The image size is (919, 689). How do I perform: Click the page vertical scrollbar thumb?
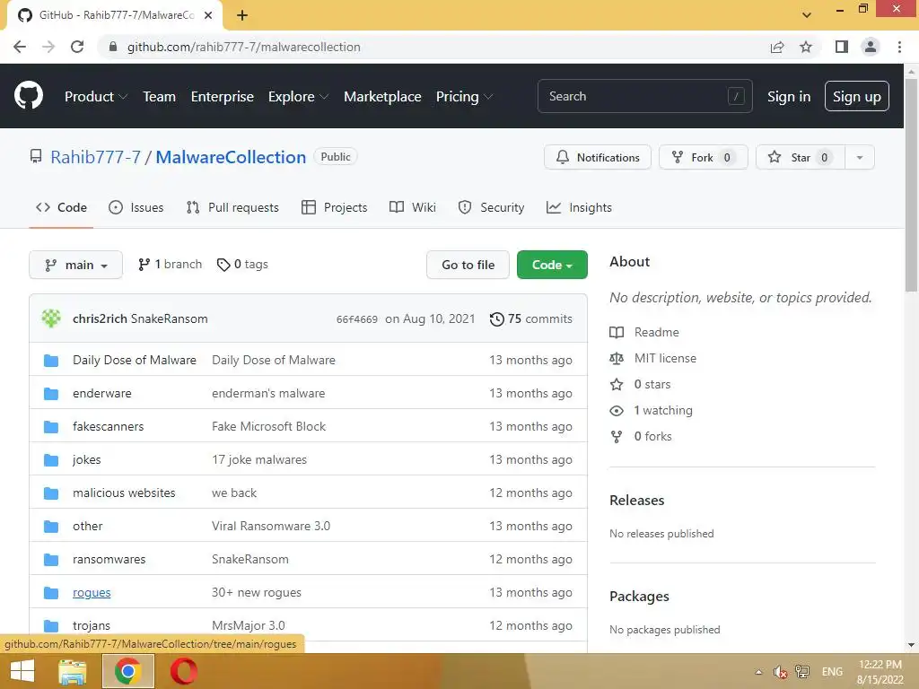click(x=911, y=185)
